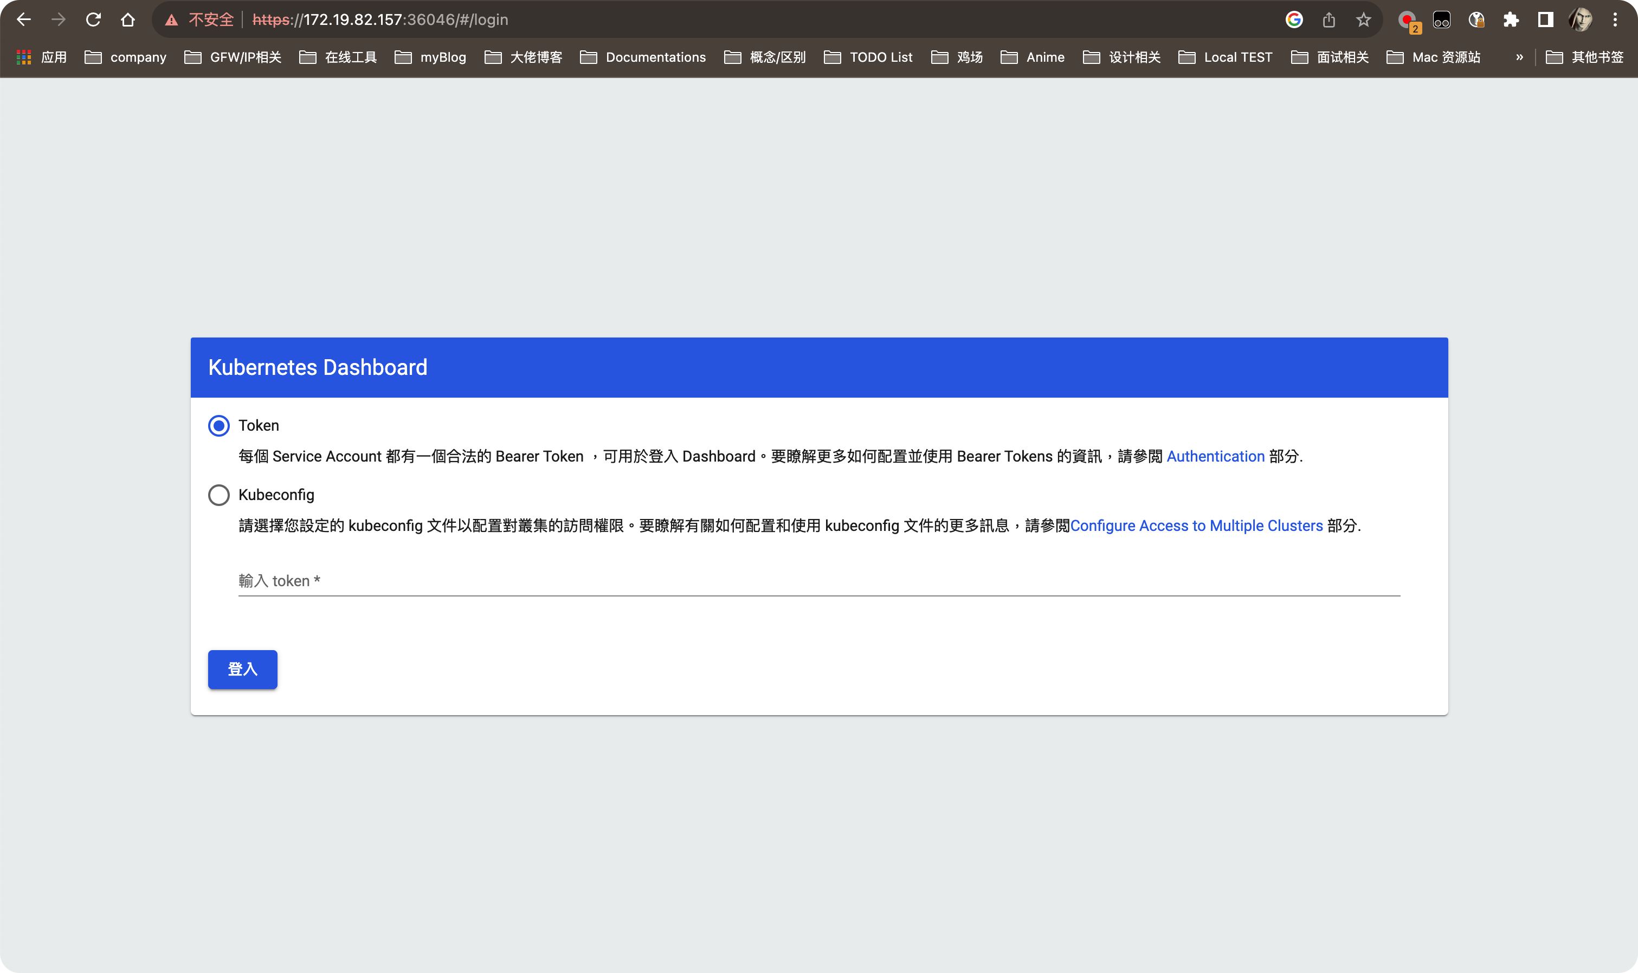Viewport: 1638px width, 973px height.
Task: Reload the page with the refresh icon
Action: 93,20
